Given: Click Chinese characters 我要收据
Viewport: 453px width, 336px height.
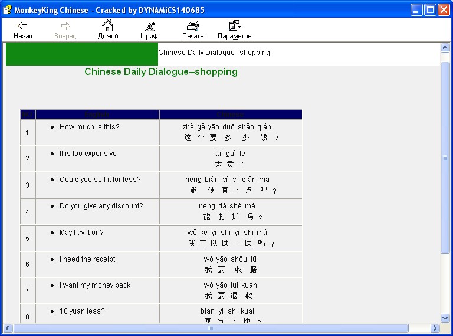Looking at the screenshot, I should (x=231, y=270).
